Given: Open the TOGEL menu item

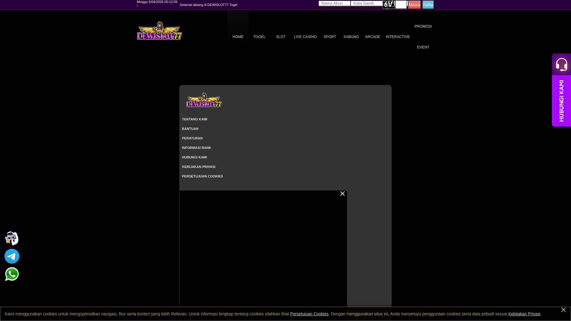Looking at the screenshot, I should [259, 37].
